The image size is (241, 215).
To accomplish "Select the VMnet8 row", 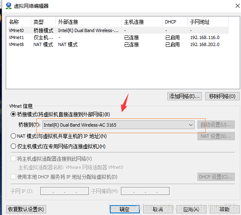I will [x=118, y=44].
